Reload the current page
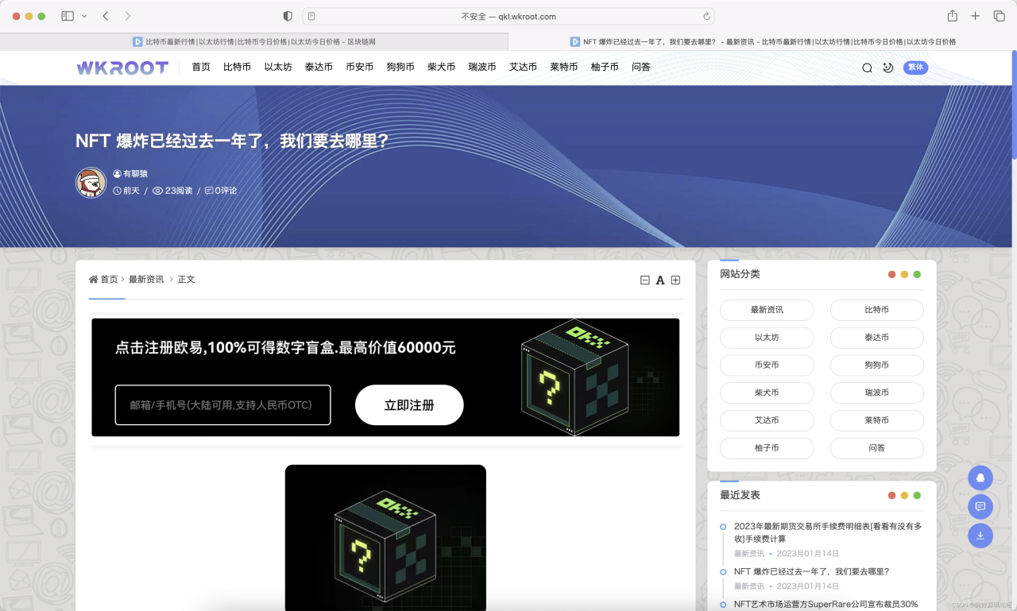The image size is (1017, 611). click(706, 16)
